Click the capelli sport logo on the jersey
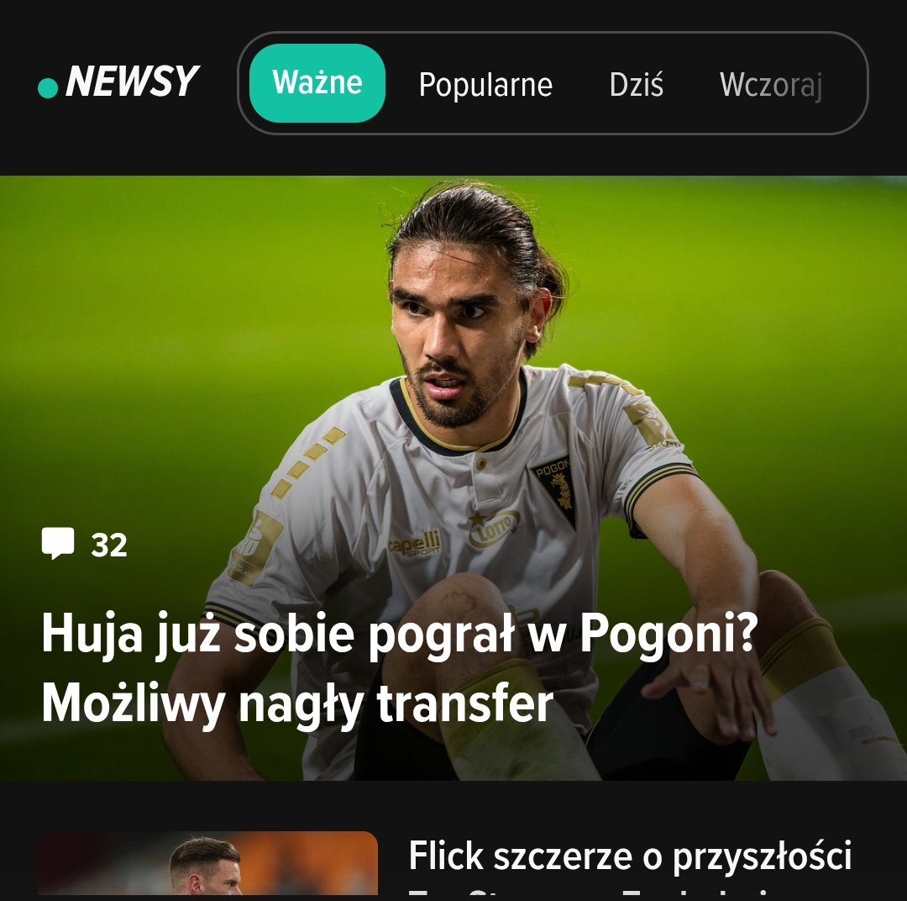The image size is (907, 901). (414, 544)
